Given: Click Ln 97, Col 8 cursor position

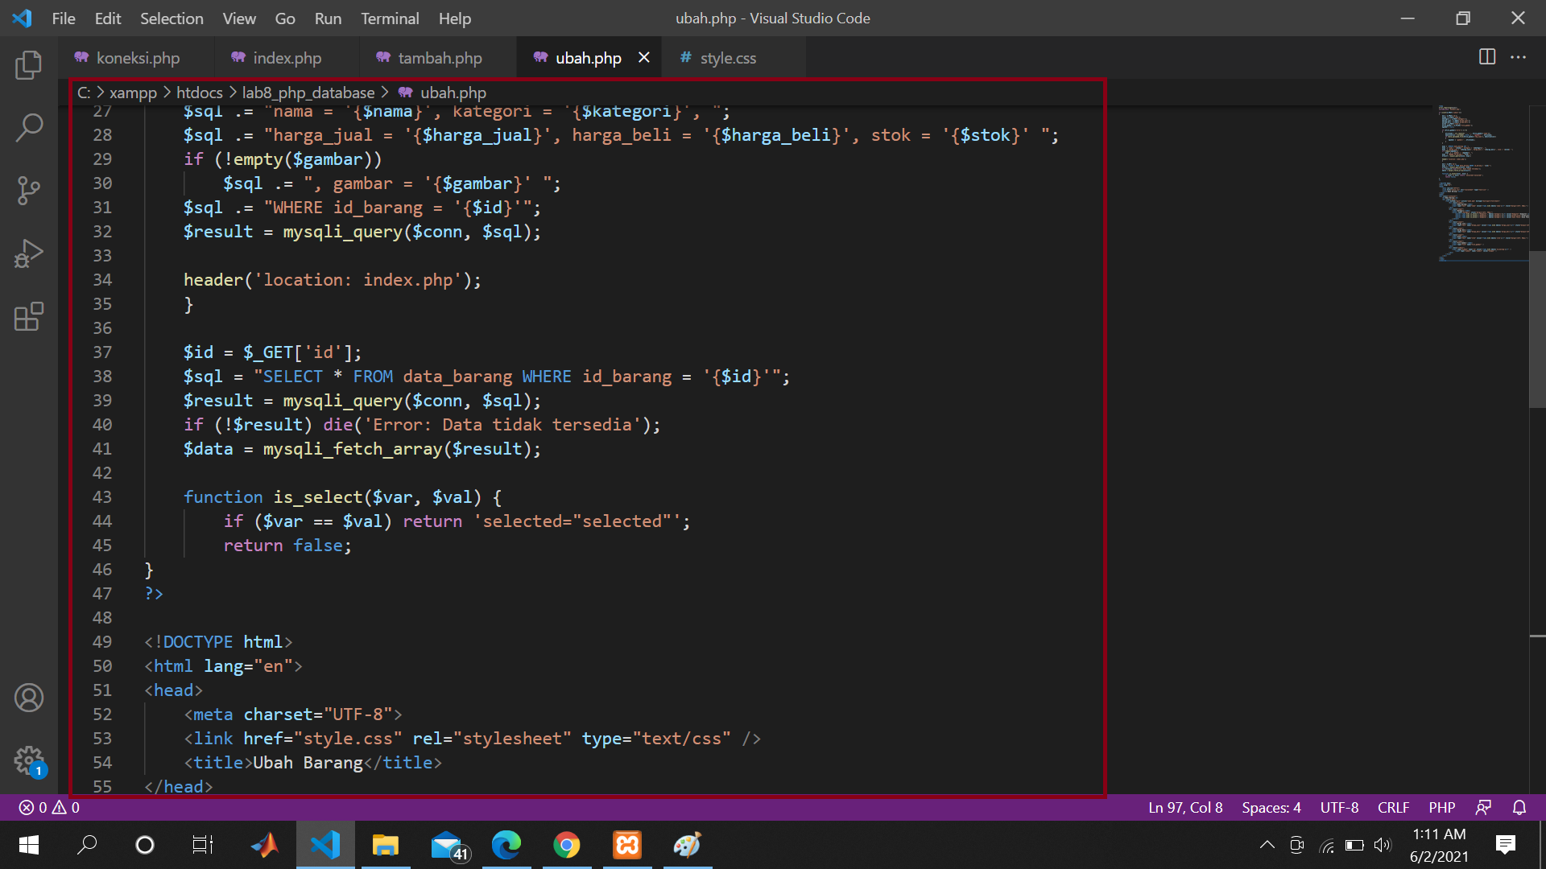Looking at the screenshot, I should pos(1185,807).
